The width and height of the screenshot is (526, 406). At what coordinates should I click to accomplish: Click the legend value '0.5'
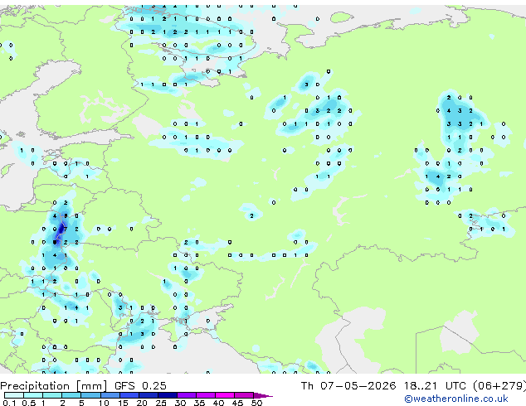click(x=29, y=403)
